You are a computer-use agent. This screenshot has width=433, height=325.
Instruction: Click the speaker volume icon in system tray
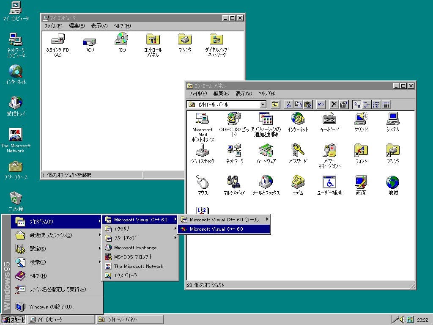[403, 319]
